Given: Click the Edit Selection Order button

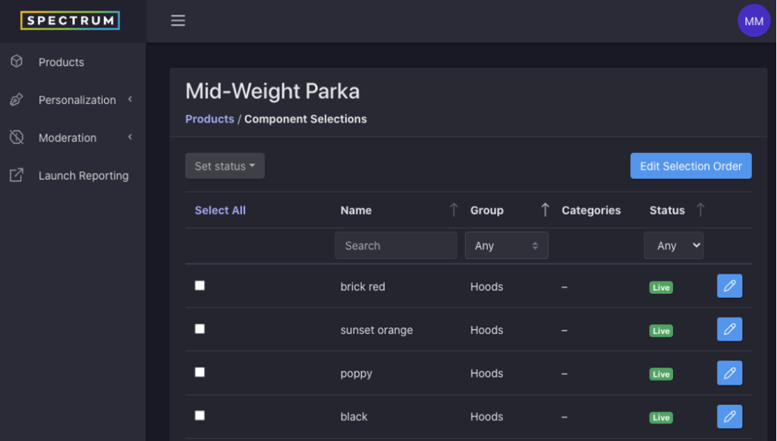Looking at the screenshot, I should [690, 166].
